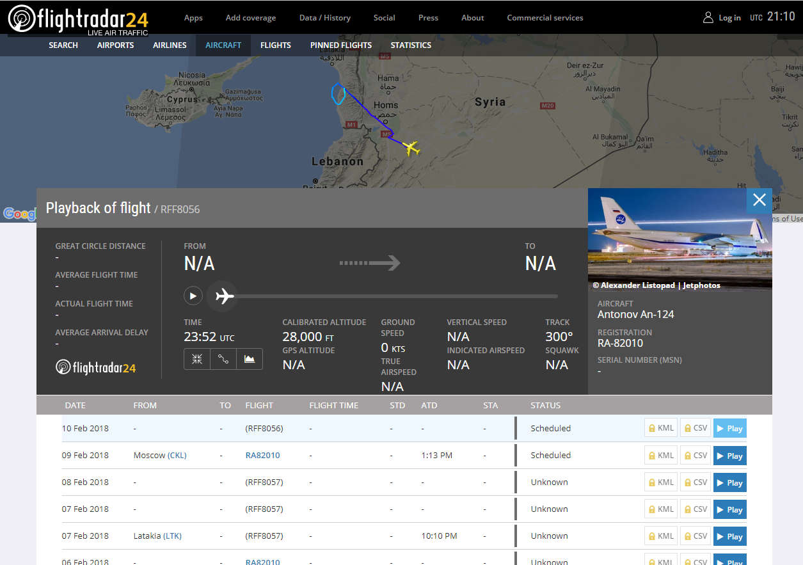Click the user account icon beside Log in
The width and height of the screenshot is (803, 565).
(x=708, y=18)
